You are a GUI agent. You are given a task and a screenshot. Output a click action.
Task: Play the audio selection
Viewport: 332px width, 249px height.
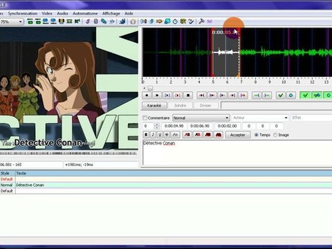167,95
